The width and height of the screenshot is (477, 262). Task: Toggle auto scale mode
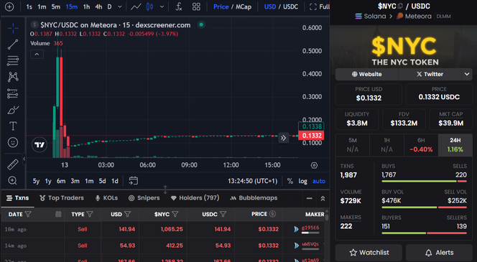pyautogui.click(x=319, y=181)
